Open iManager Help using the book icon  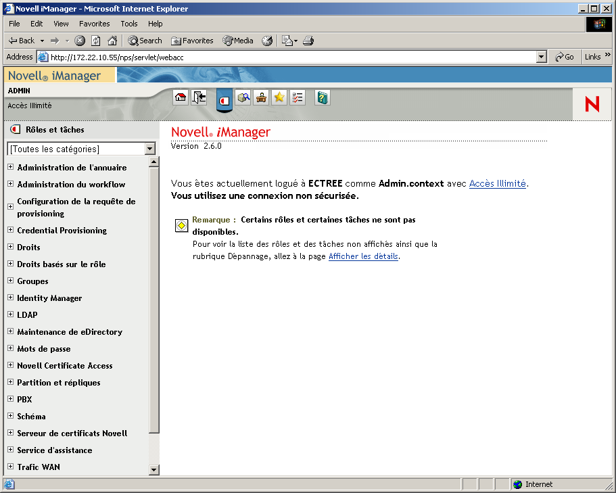click(322, 97)
